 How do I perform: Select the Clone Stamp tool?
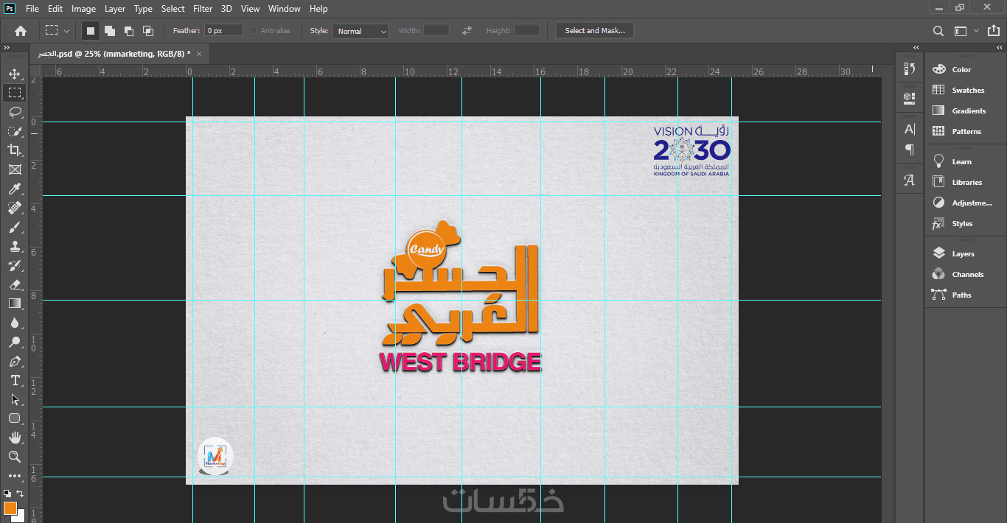point(15,246)
